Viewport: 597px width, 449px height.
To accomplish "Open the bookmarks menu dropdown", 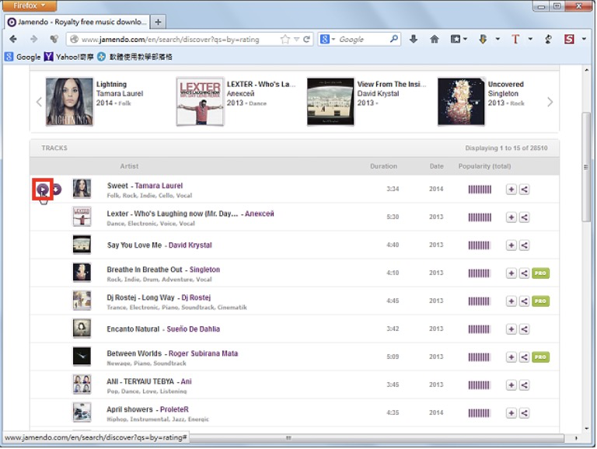I will 459,39.
